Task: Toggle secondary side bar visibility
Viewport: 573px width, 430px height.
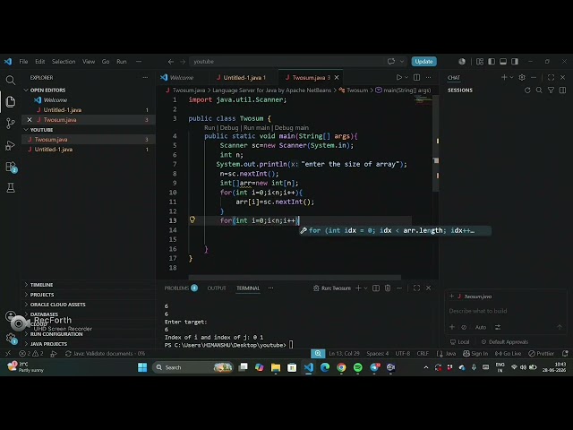Action: click(x=515, y=62)
